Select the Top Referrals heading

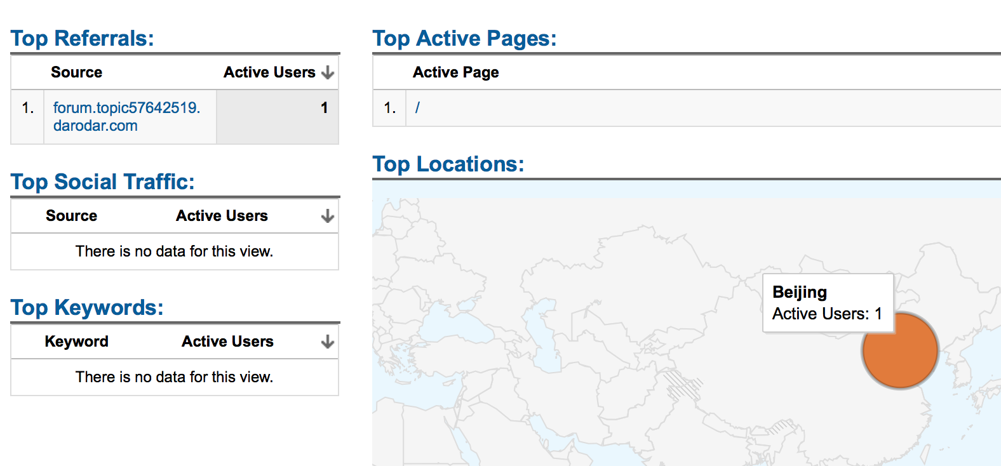pyautogui.click(x=83, y=38)
